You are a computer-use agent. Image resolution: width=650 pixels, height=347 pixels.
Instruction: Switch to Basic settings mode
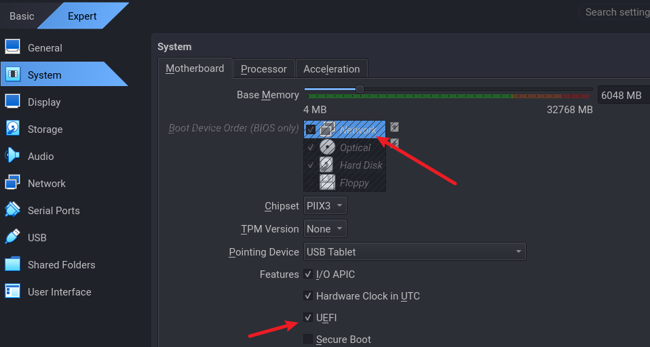22,16
